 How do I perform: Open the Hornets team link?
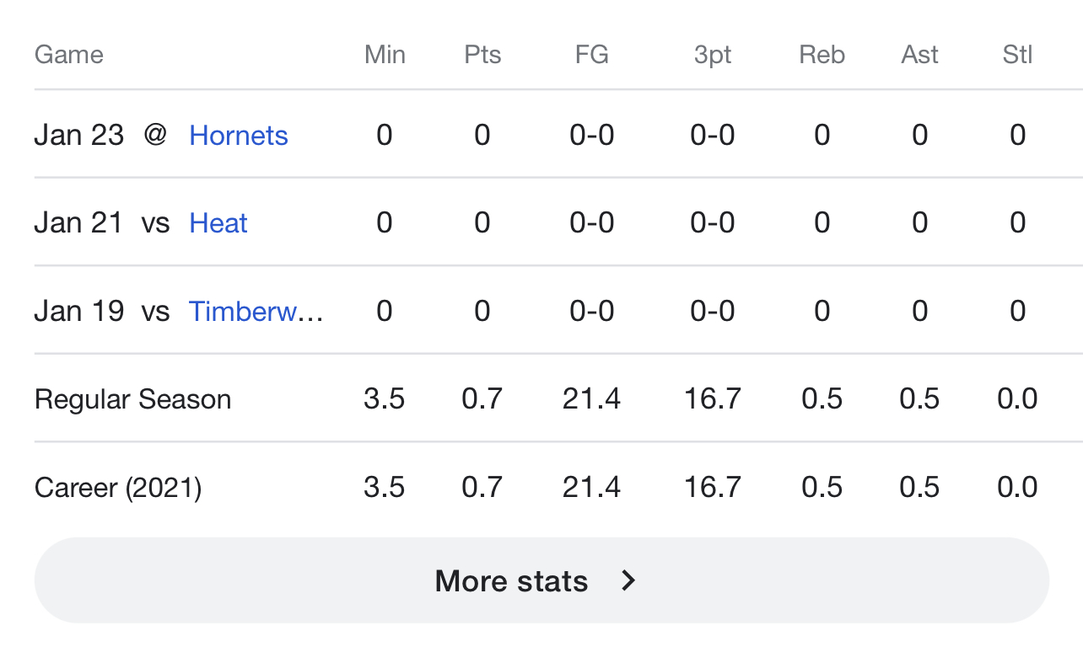pos(239,135)
